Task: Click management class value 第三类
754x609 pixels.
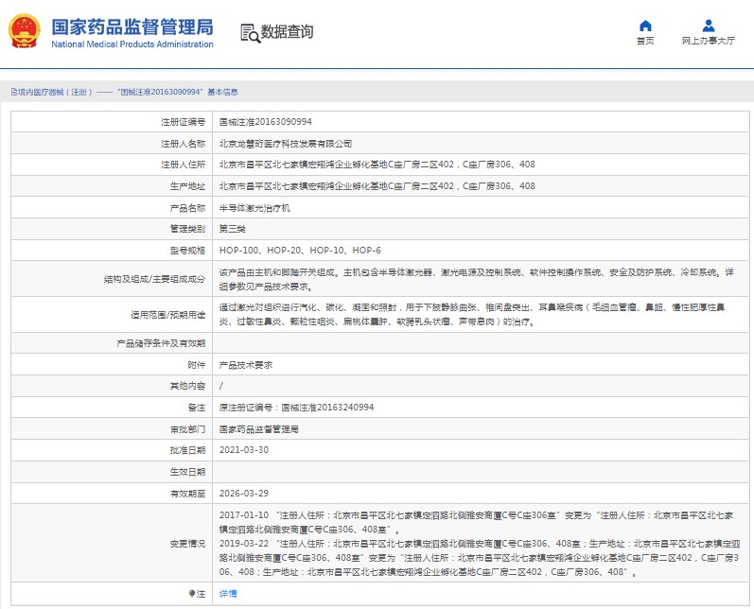Action: pos(233,229)
